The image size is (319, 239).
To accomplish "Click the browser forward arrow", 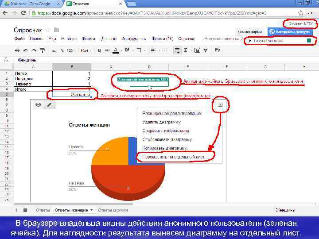I will (x=14, y=13).
